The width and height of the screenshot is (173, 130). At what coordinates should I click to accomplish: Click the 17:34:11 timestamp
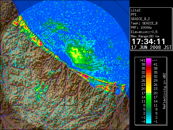tap(148, 41)
